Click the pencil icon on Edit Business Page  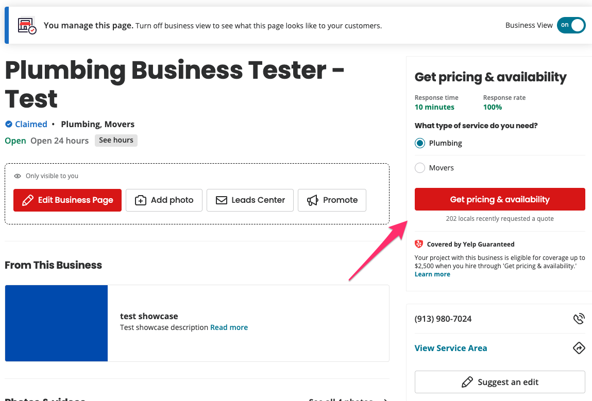tap(27, 200)
